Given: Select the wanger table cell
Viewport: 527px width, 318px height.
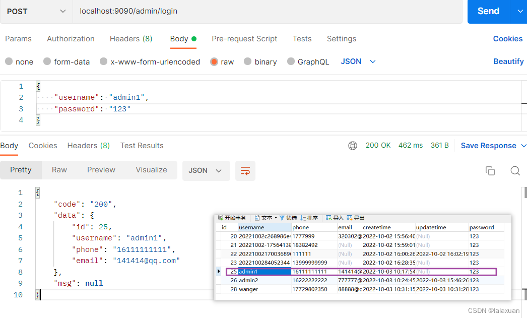Looking at the screenshot, I should point(265,289).
